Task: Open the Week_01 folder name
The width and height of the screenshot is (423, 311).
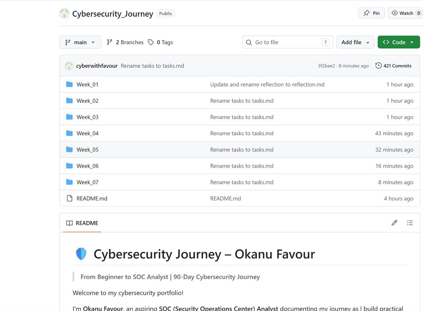Action: [x=87, y=85]
